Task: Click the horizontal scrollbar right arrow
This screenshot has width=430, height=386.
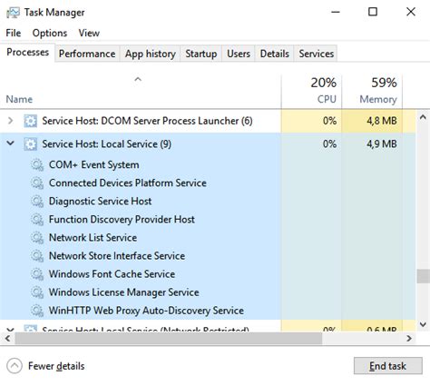Action: pyautogui.click(x=409, y=338)
